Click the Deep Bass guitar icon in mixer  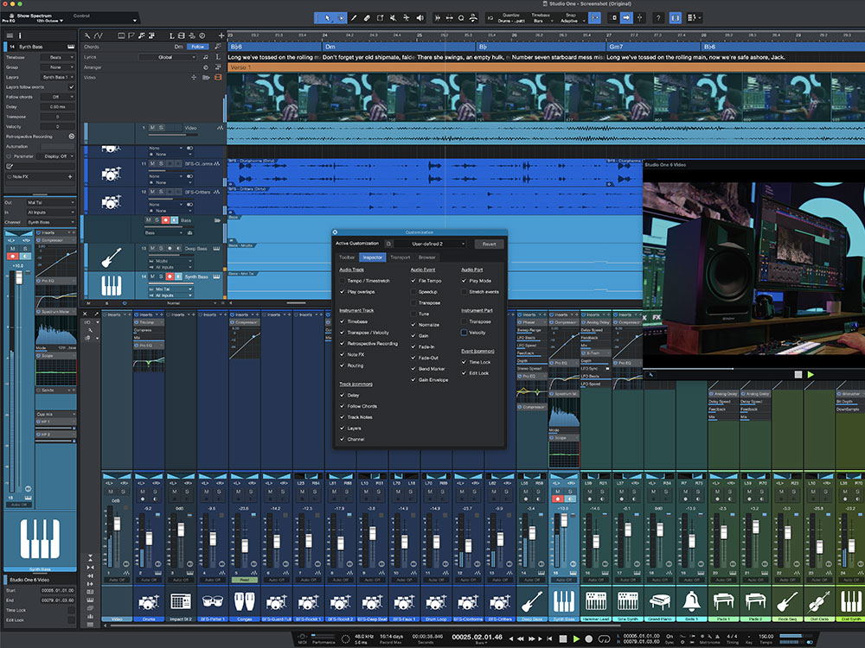(x=531, y=600)
